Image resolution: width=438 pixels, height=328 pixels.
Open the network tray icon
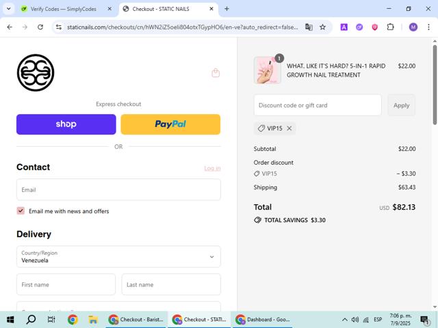(x=366, y=320)
